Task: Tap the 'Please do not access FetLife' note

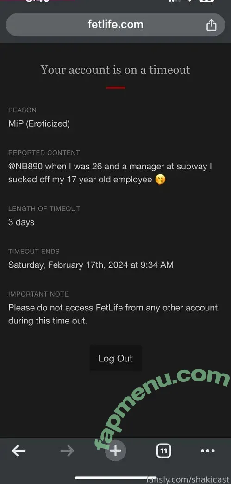Action: click(113, 314)
